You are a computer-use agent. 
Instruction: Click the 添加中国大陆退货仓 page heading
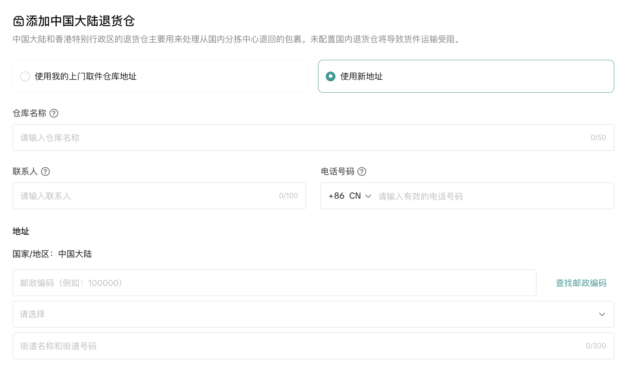(x=80, y=21)
